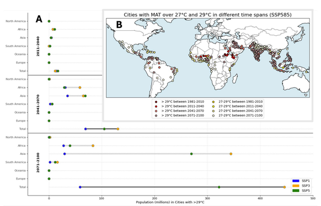321x206 pixels.
Task: Click the large panel A label
Action: [x=39, y=19]
